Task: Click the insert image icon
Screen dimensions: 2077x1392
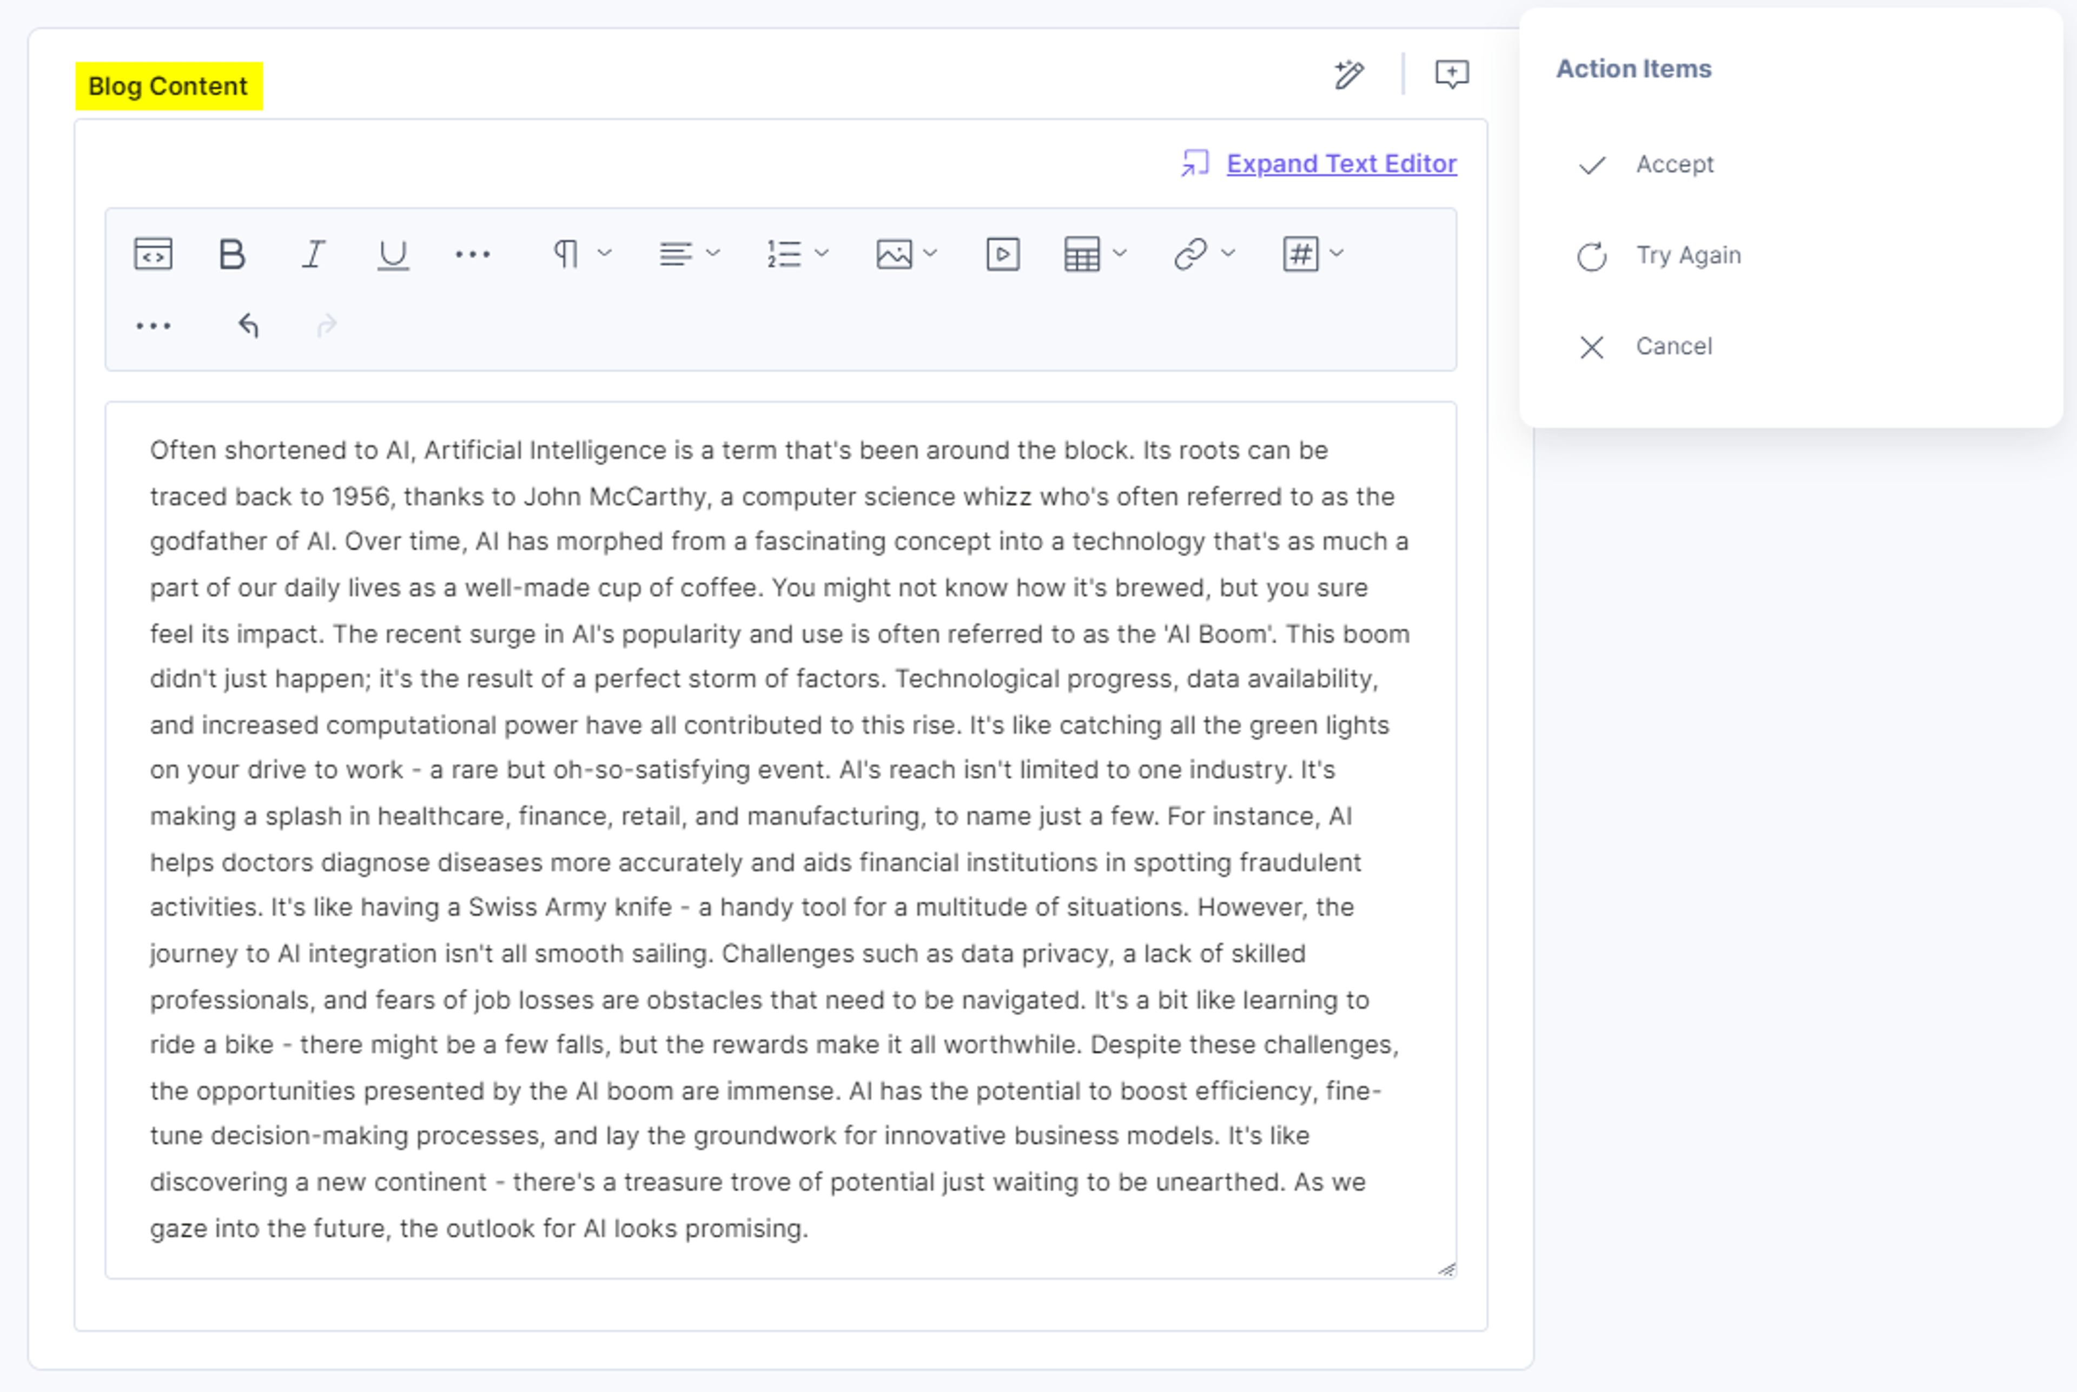Action: coord(894,254)
